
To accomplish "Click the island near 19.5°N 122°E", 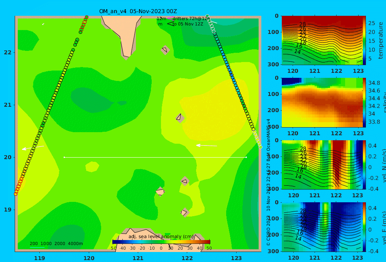I will [185, 181].
